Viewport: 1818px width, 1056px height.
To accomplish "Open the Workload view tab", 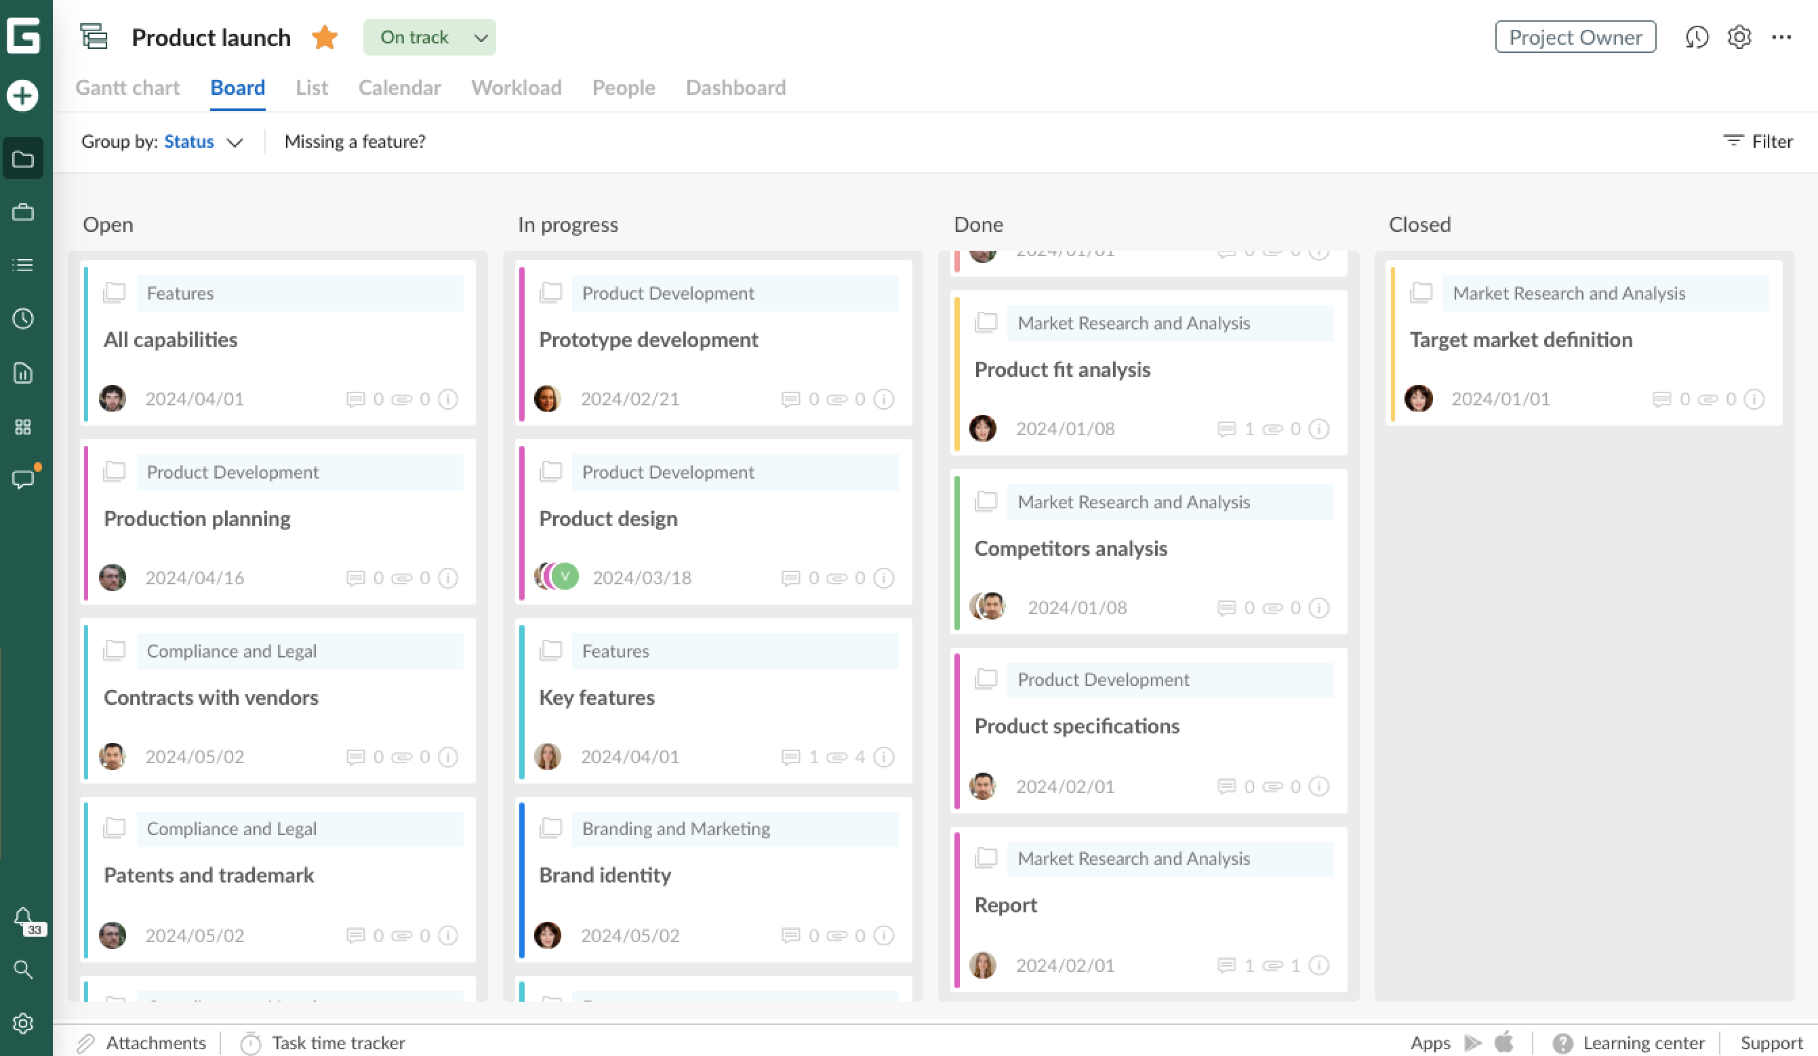I will point(516,87).
